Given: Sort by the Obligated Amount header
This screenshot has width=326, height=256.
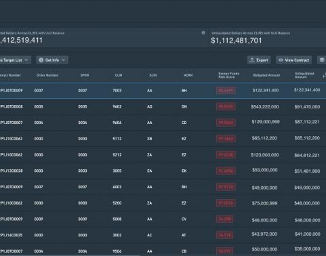Looking at the screenshot, I should (x=266, y=75).
